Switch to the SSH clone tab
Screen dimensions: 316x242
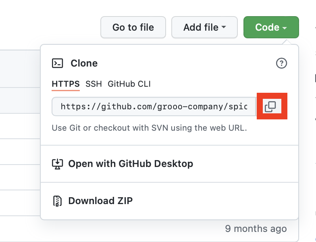94,84
